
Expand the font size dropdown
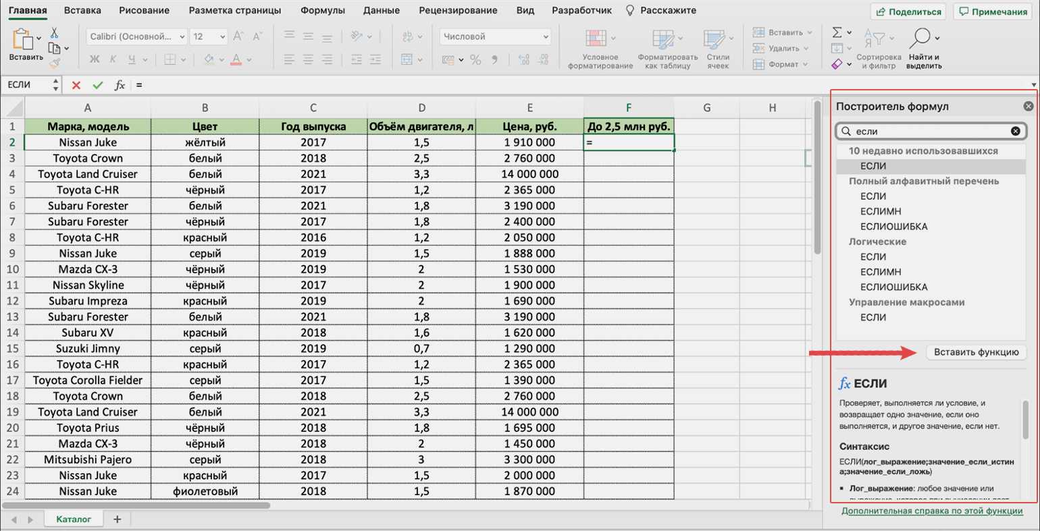click(222, 36)
